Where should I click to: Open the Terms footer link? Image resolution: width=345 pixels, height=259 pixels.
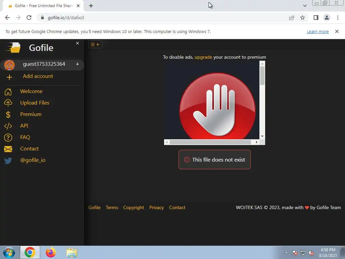pyautogui.click(x=112, y=207)
